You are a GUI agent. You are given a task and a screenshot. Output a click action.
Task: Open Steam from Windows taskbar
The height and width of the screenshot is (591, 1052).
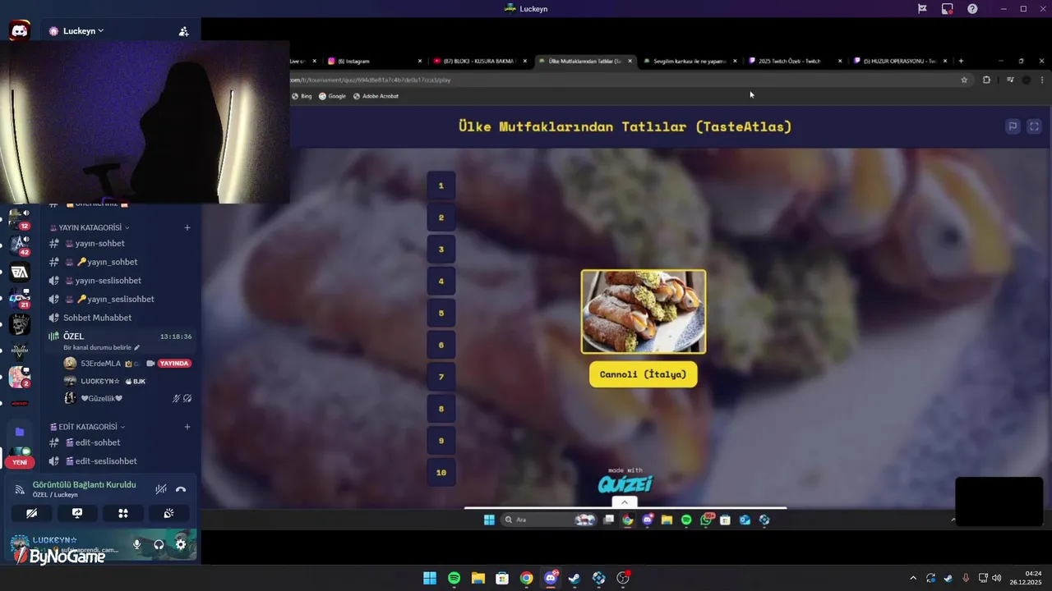tap(574, 578)
